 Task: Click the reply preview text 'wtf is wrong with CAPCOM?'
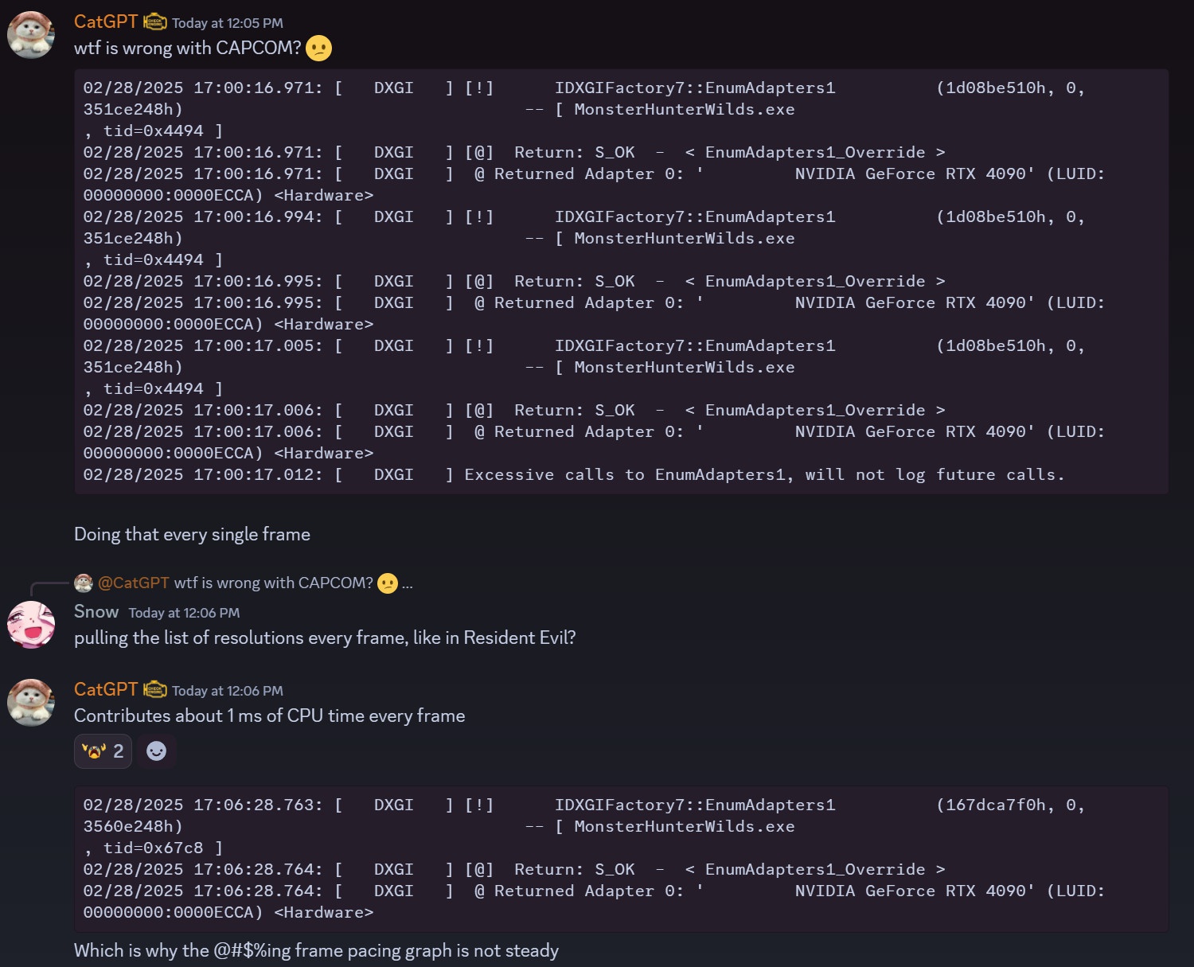click(x=274, y=583)
